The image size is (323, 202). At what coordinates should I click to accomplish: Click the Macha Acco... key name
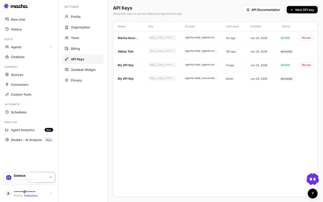pos(128,38)
